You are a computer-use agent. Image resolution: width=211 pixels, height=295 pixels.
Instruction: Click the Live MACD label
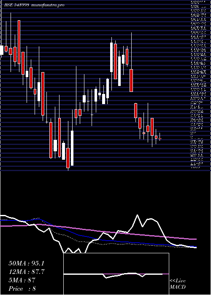pos(178,284)
